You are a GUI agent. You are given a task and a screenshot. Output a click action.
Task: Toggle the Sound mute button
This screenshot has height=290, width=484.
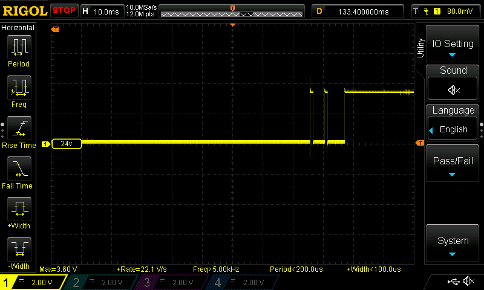(453, 89)
